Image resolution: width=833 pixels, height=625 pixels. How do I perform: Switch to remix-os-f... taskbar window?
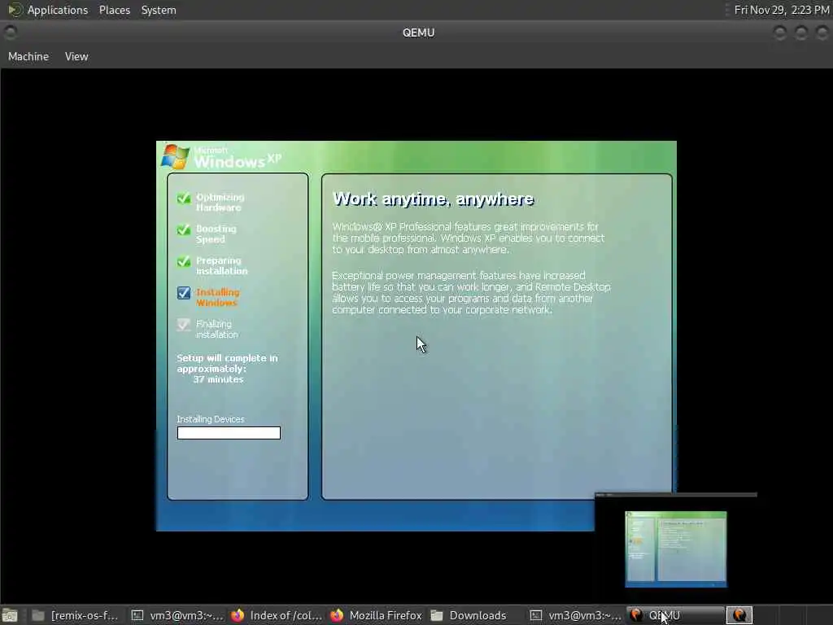[x=76, y=615]
